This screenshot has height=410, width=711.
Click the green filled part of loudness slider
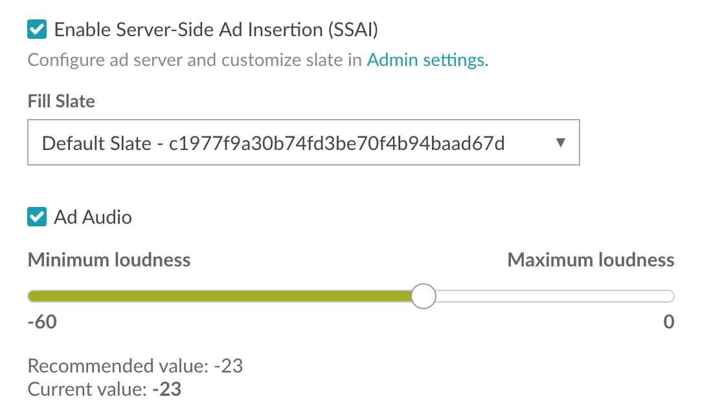[x=220, y=296]
